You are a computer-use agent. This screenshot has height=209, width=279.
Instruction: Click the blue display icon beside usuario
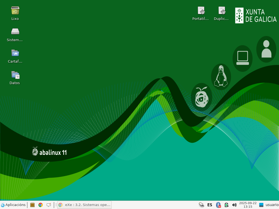[x=261, y=205]
